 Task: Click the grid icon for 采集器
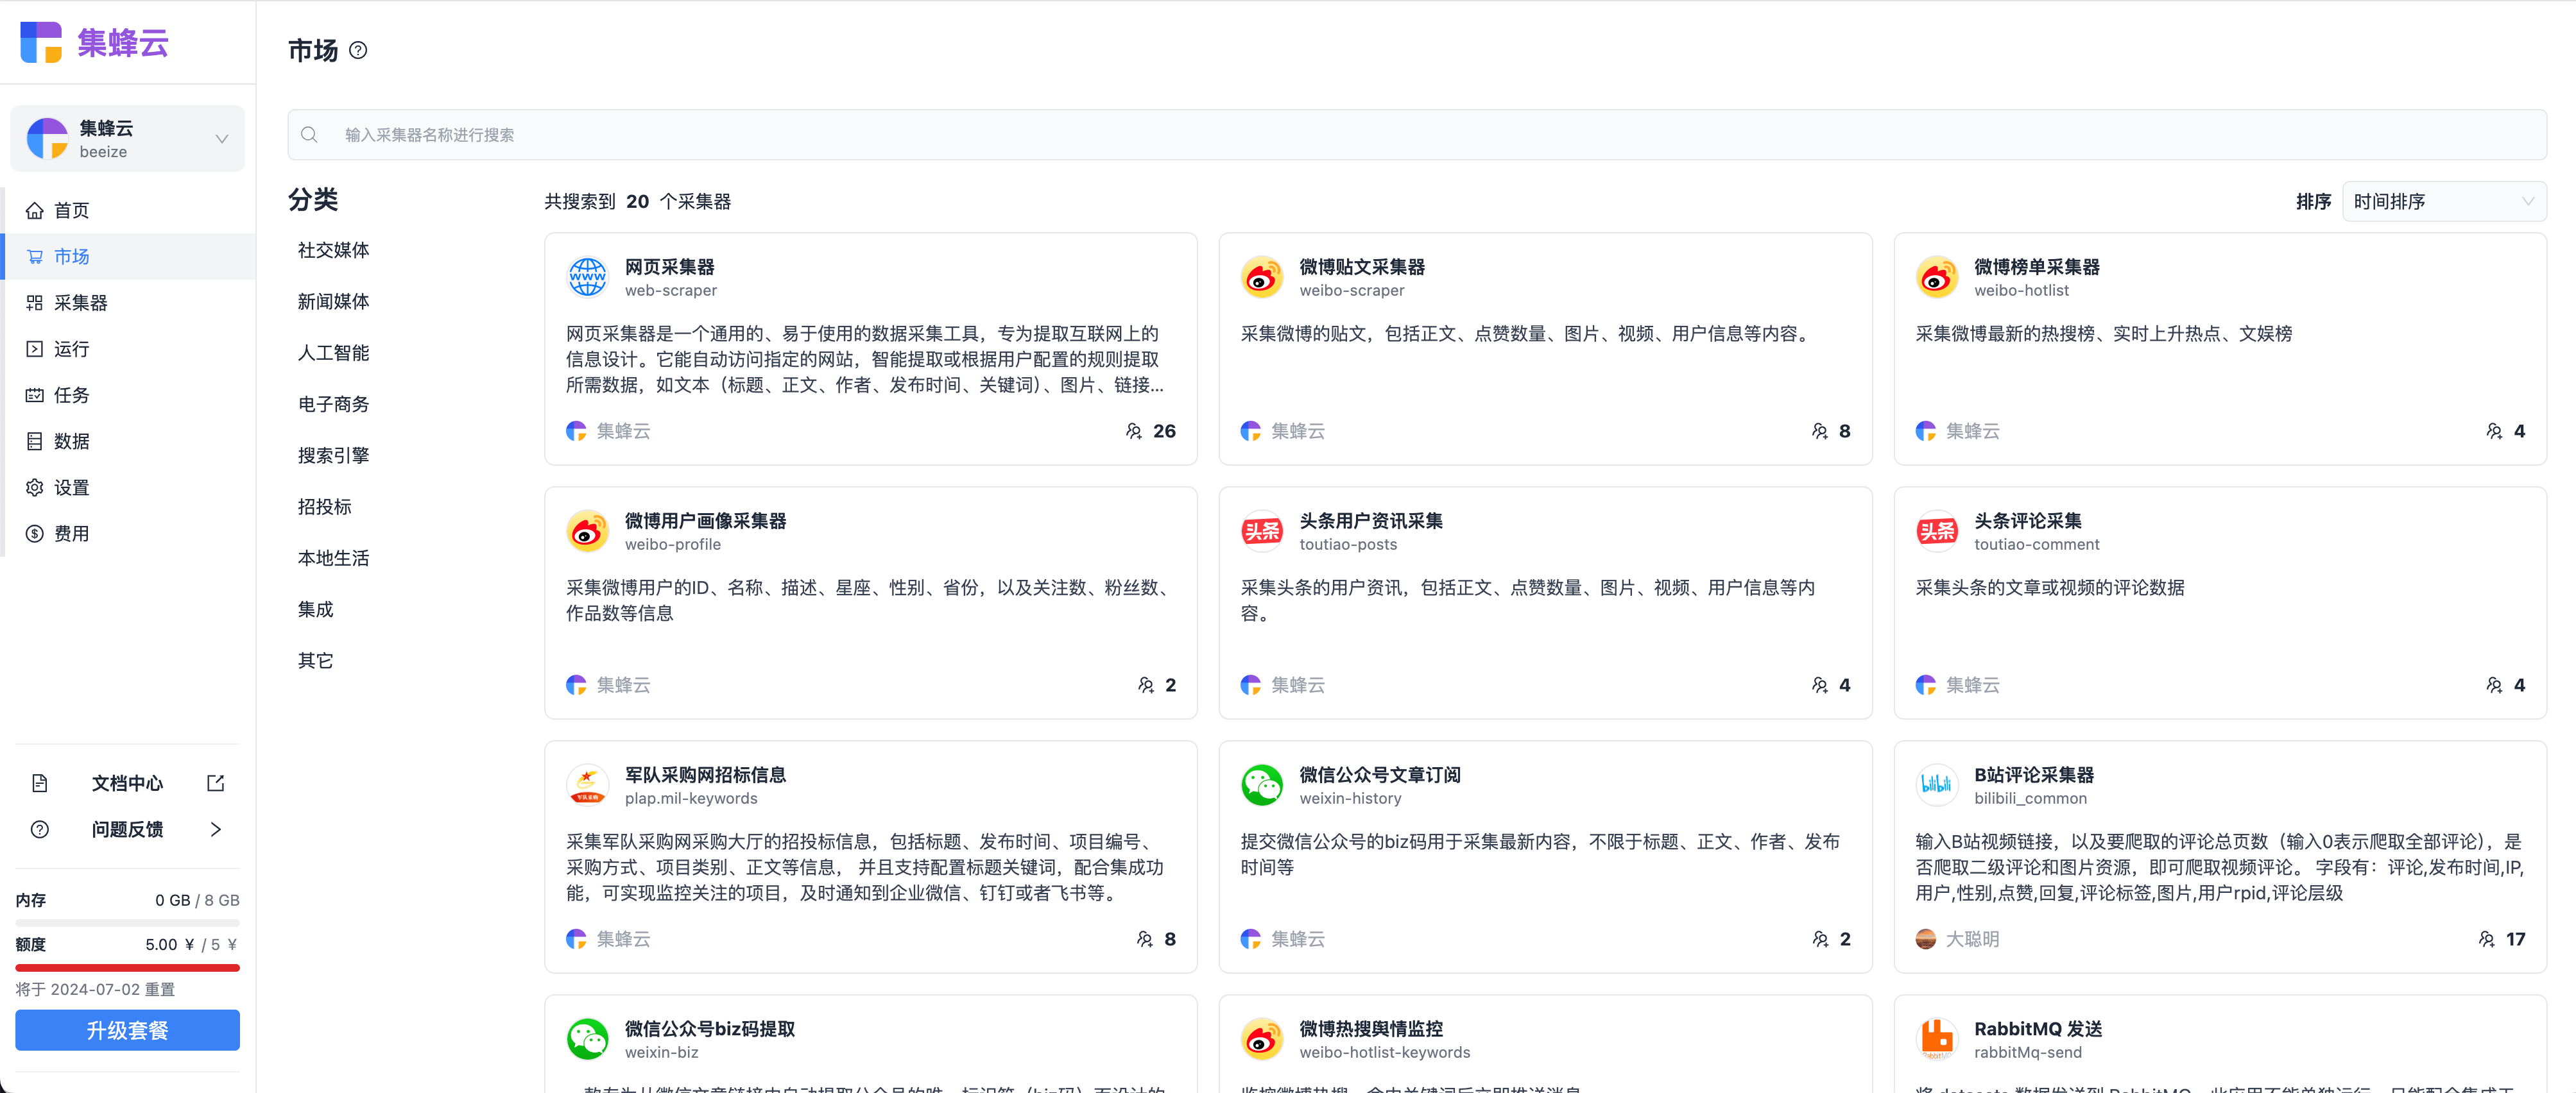35,303
